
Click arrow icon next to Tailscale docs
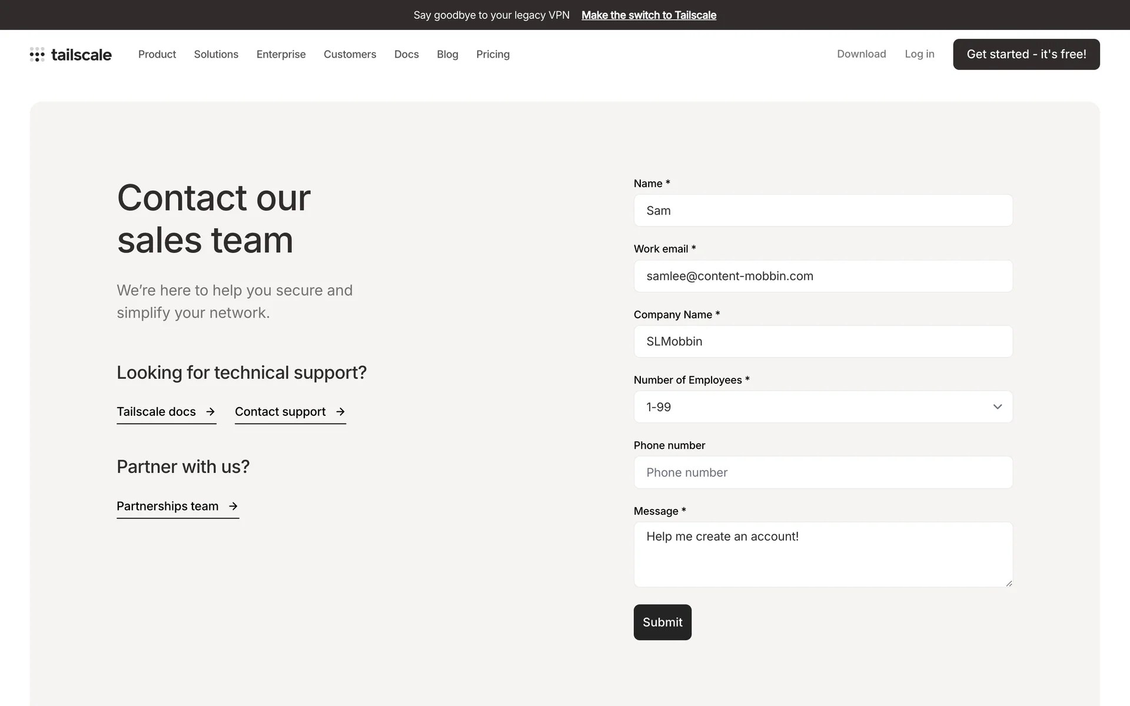[x=210, y=412]
